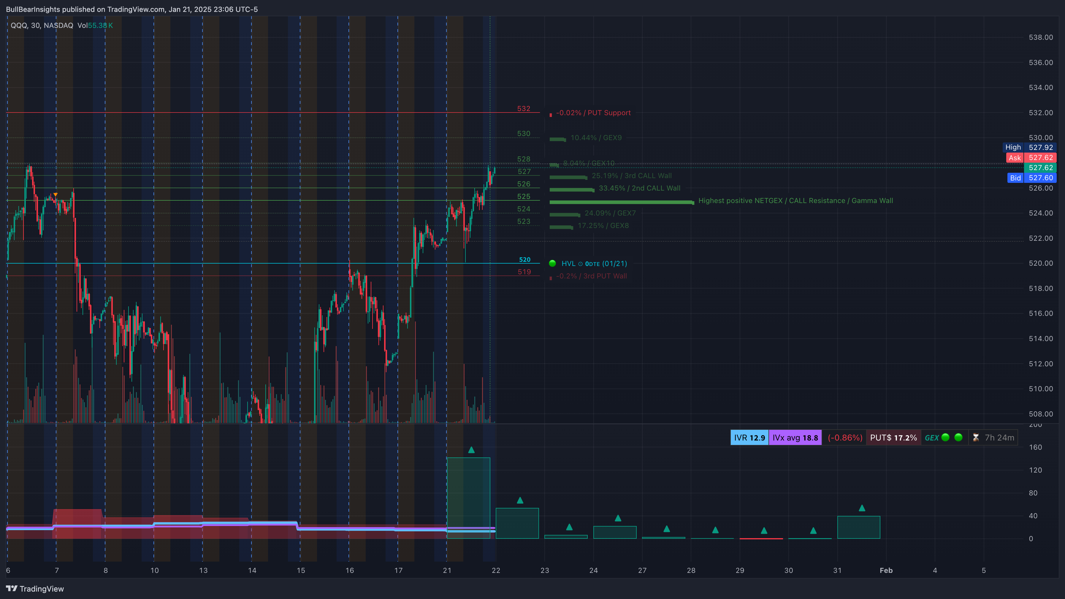Click the red 532 level number
Screen dimensions: 1065x599
pyautogui.click(x=523, y=108)
